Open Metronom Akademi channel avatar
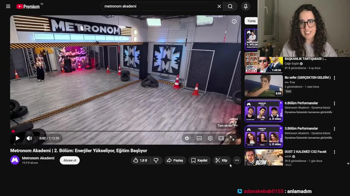350x196 pixels. pos(15,160)
